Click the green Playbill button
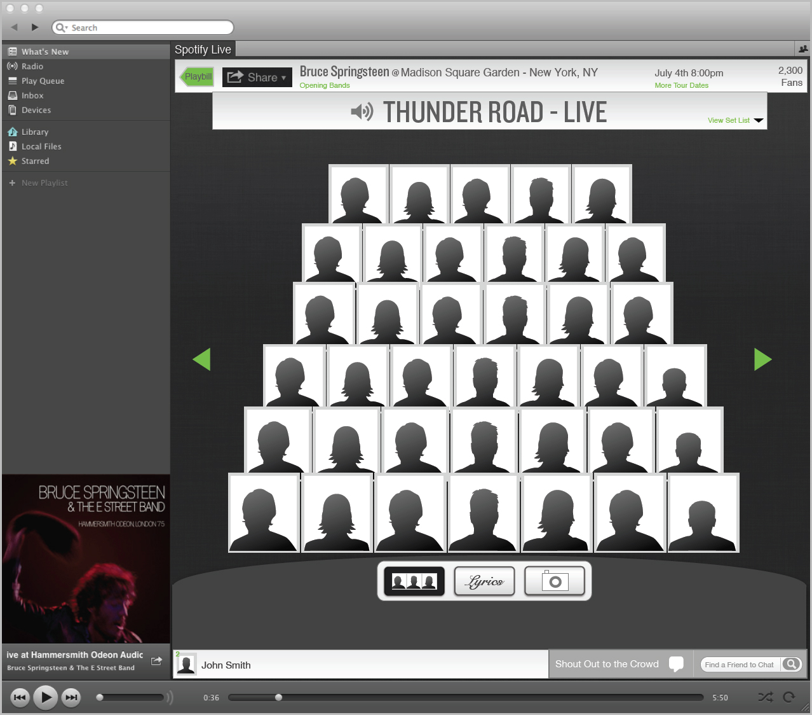The image size is (812, 715). pos(197,77)
